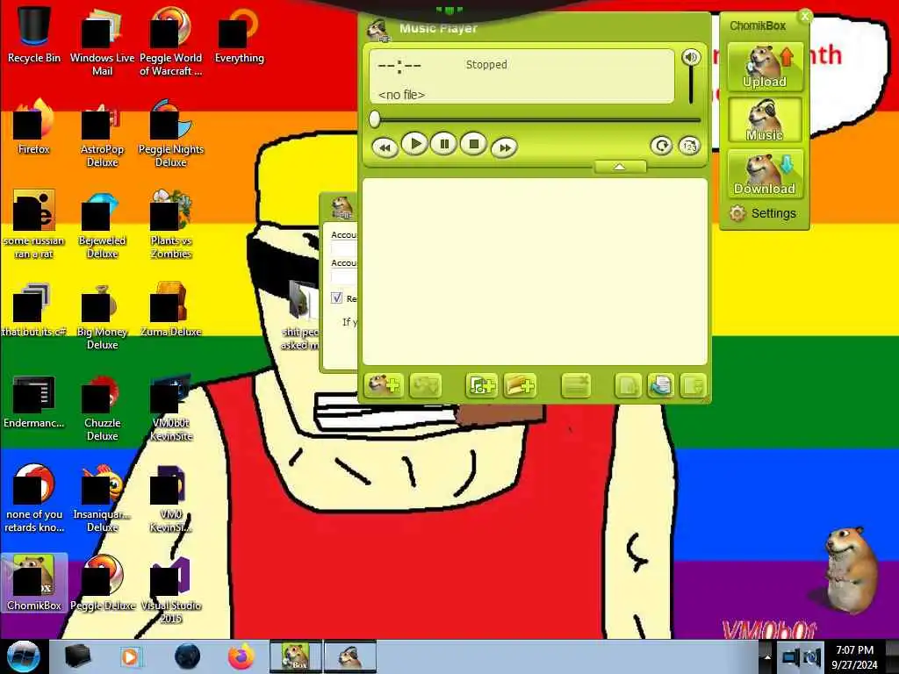Select the Peggle Nights Deluxe desktop icon
Image resolution: width=899 pixels, height=674 pixels.
pyautogui.click(x=171, y=133)
